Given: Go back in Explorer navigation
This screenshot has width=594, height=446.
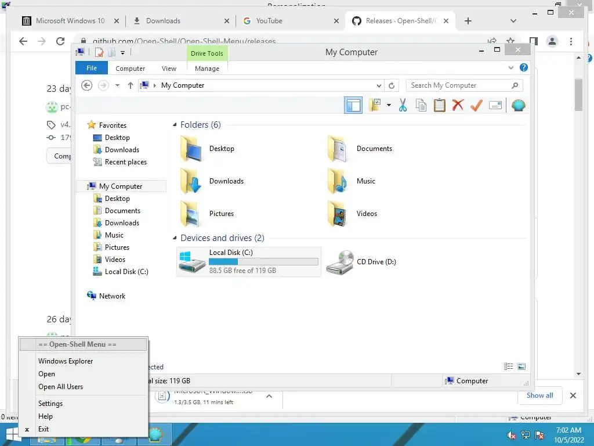Looking at the screenshot, I should click(x=87, y=85).
